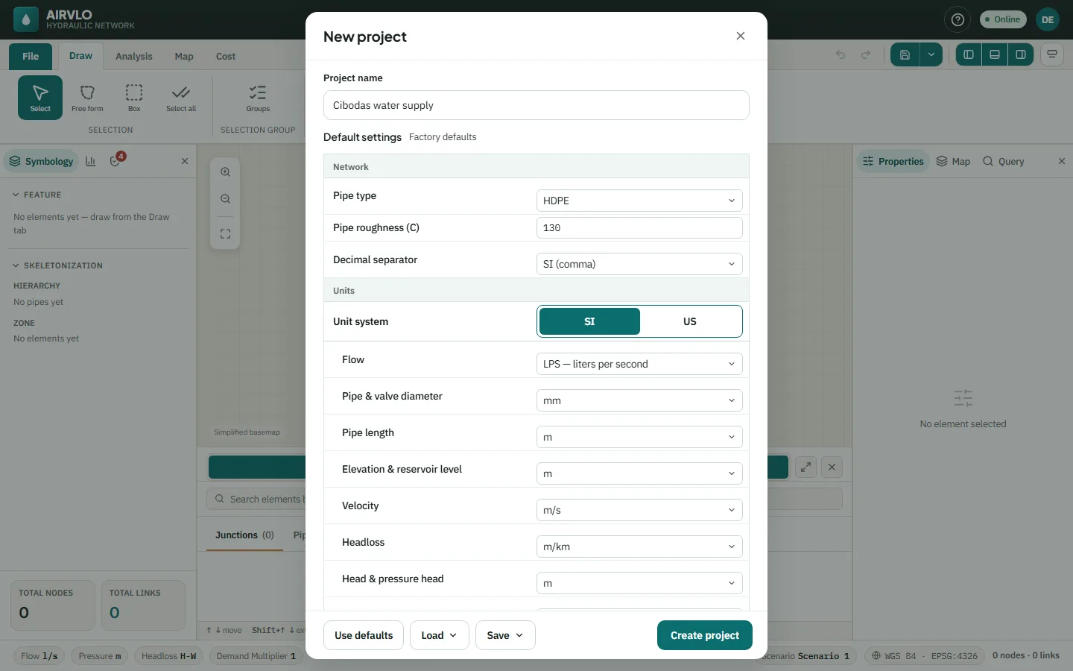Click the Airvlo droplet logo

pyautogui.click(x=25, y=19)
